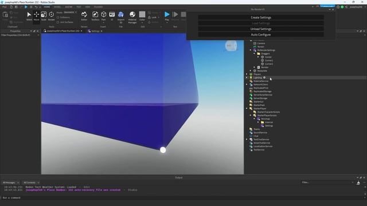Image resolution: width=367 pixels, height=206 pixels.
Task: Open the FILE menu
Action: 4,7
